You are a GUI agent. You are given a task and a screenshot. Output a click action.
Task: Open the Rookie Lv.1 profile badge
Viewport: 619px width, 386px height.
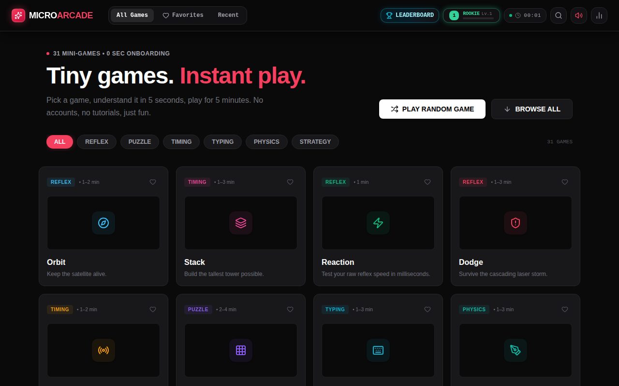[x=472, y=15]
